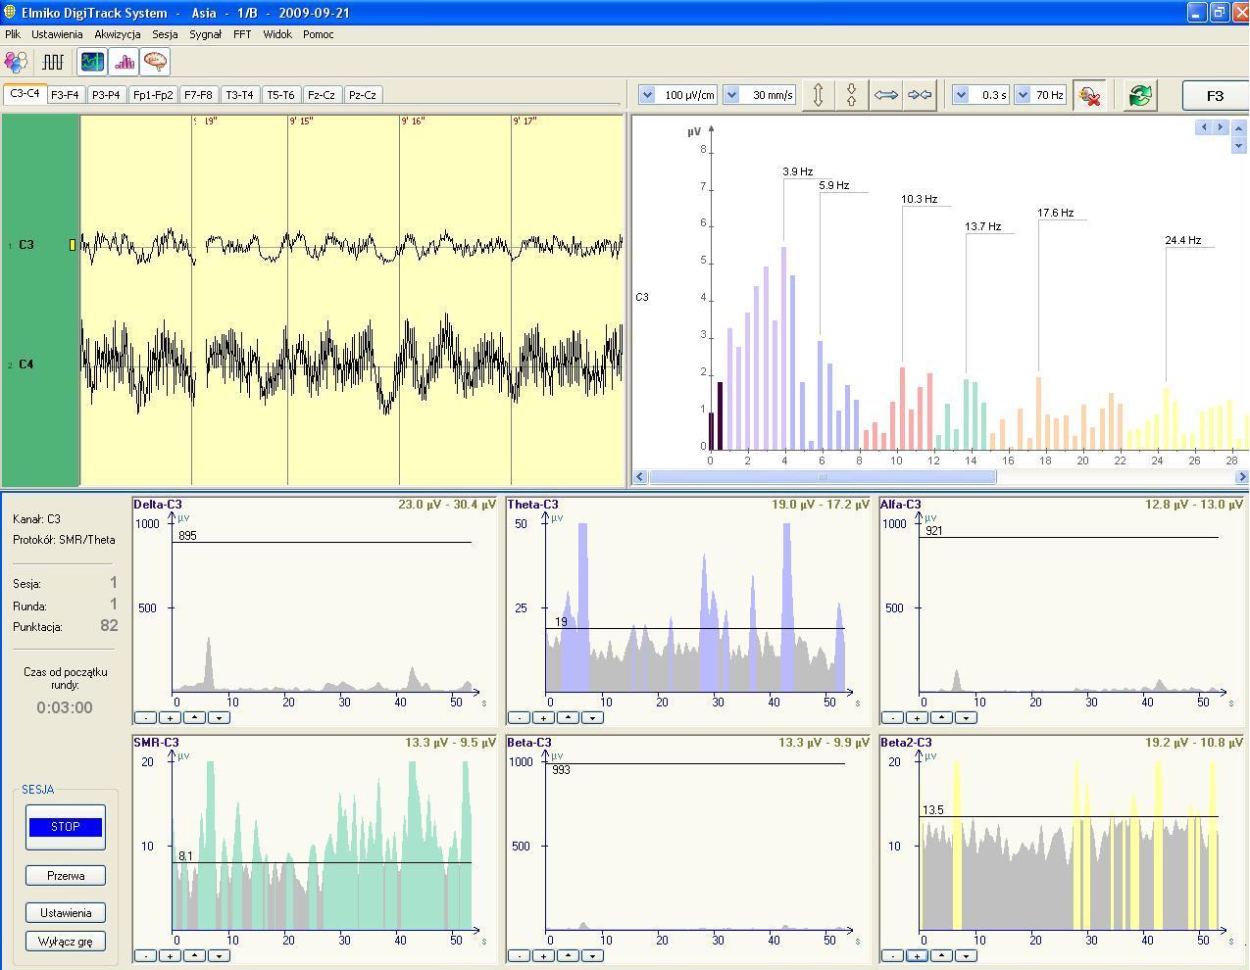1250x970 pixels.
Task: Click the horizontal stretch double arrow icon
Action: click(885, 95)
